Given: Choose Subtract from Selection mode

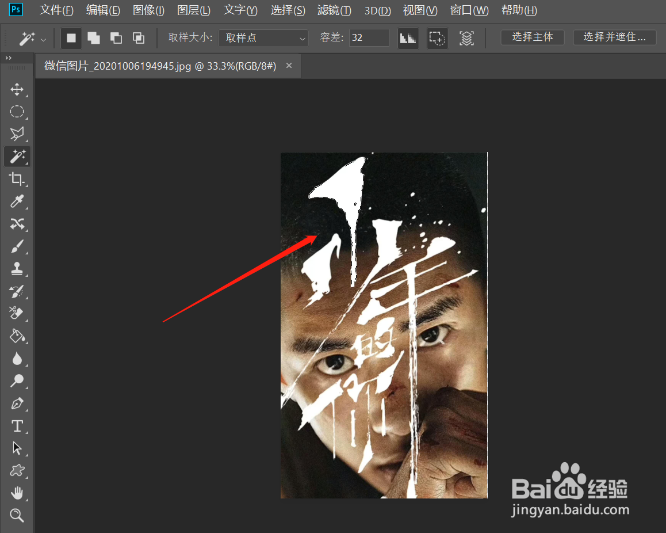Looking at the screenshot, I should (x=116, y=38).
